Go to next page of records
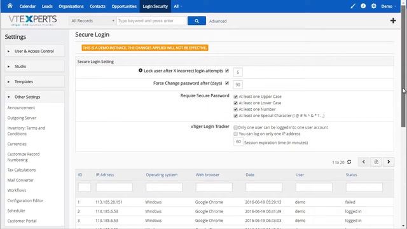 tap(389, 162)
